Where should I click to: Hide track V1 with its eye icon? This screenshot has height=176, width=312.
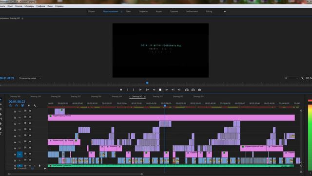[x=30, y=160]
